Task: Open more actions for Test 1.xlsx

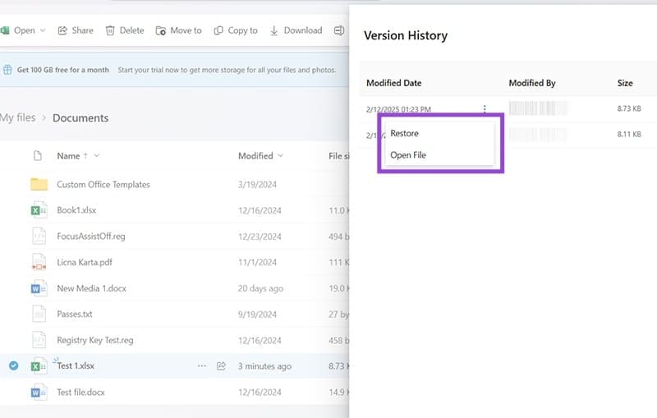Action: [x=201, y=365]
